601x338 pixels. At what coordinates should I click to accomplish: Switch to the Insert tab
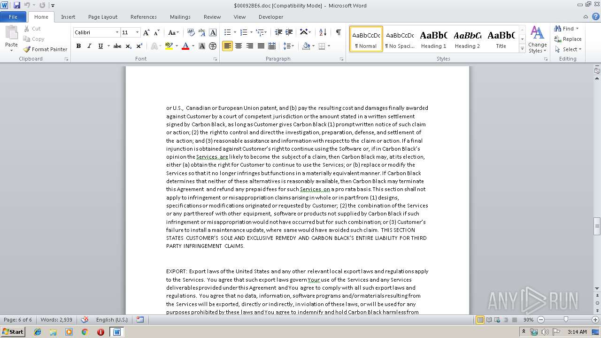68,17
